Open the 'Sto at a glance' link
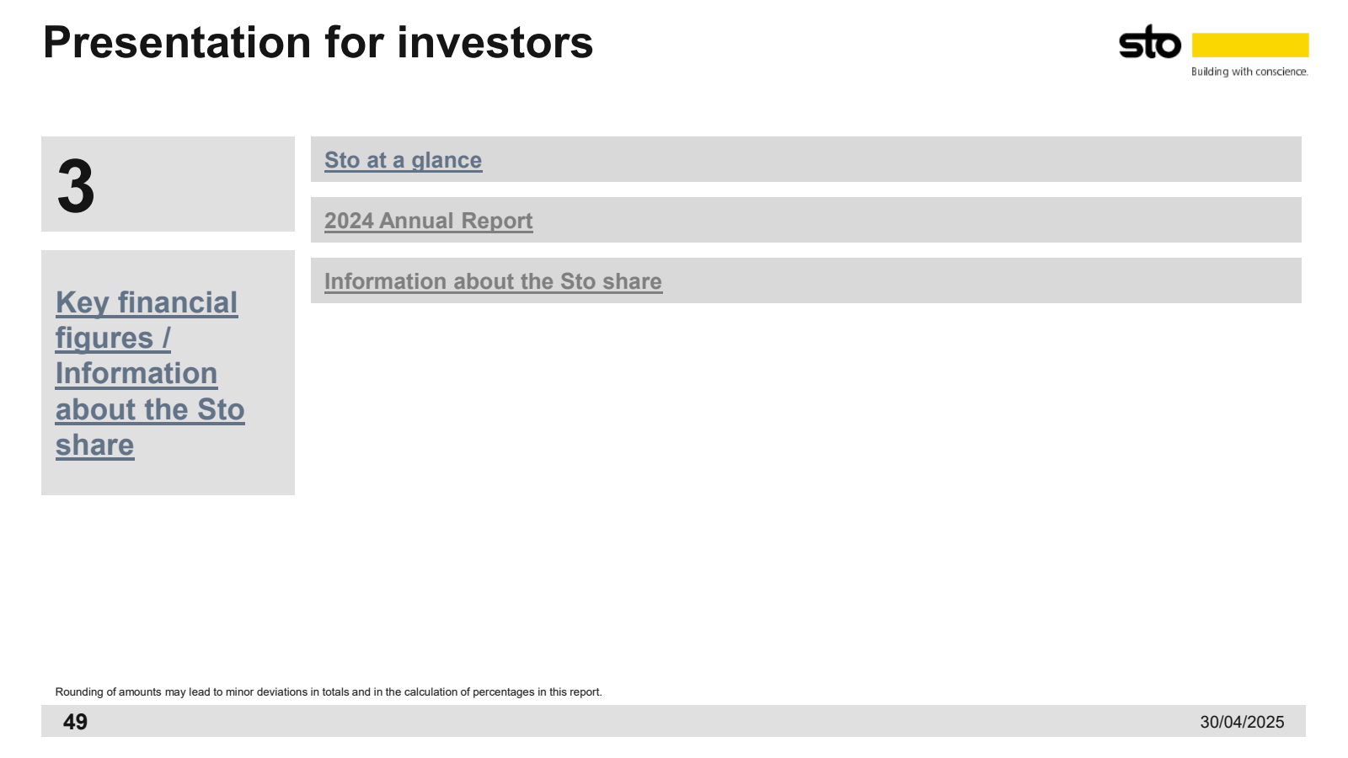Image resolution: width=1348 pixels, height=758 pixels. (x=403, y=160)
